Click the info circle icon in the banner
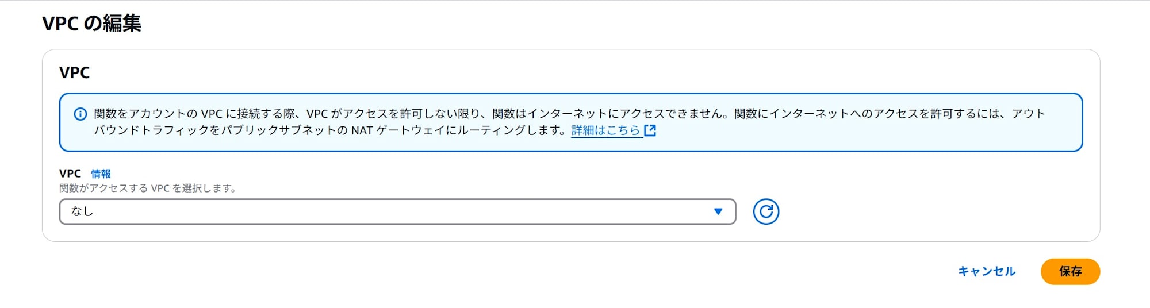Screen dimensions: 1150x308 pyautogui.click(x=80, y=114)
